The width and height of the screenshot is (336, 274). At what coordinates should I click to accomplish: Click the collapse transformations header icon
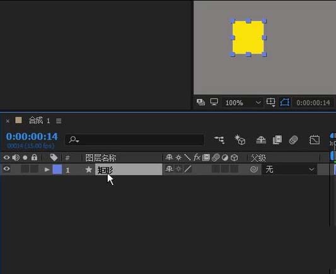click(178, 158)
